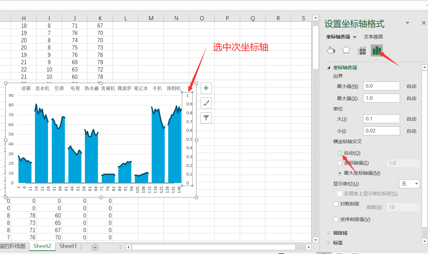
Task: Add a new sheet with plus icon
Action: 95,247
